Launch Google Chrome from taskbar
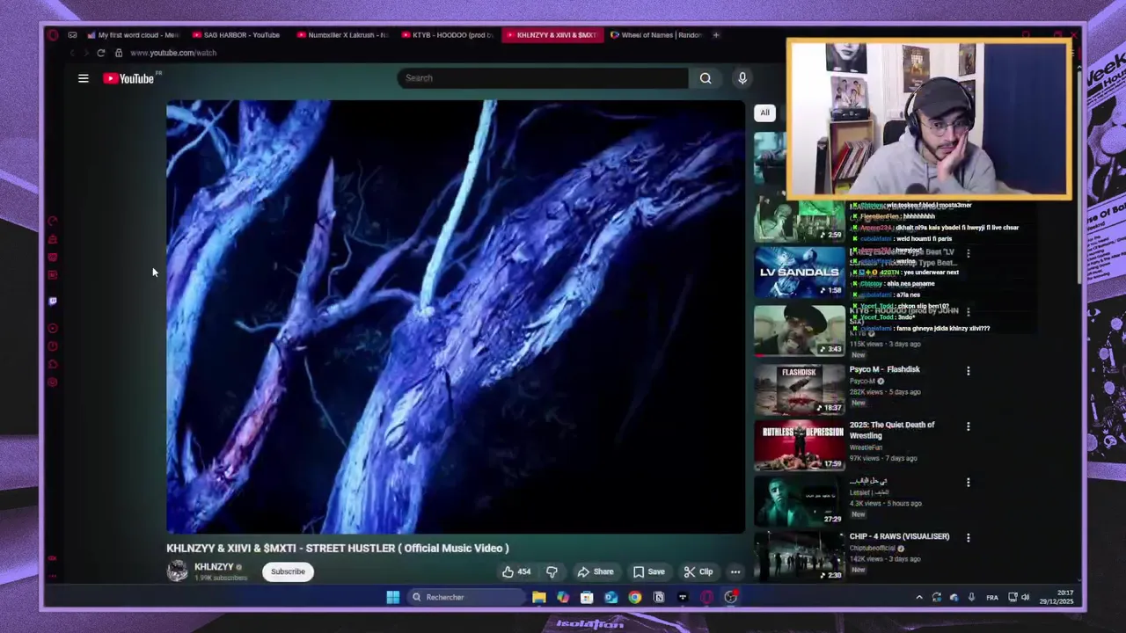Image resolution: width=1126 pixels, height=633 pixels. pos(634,597)
